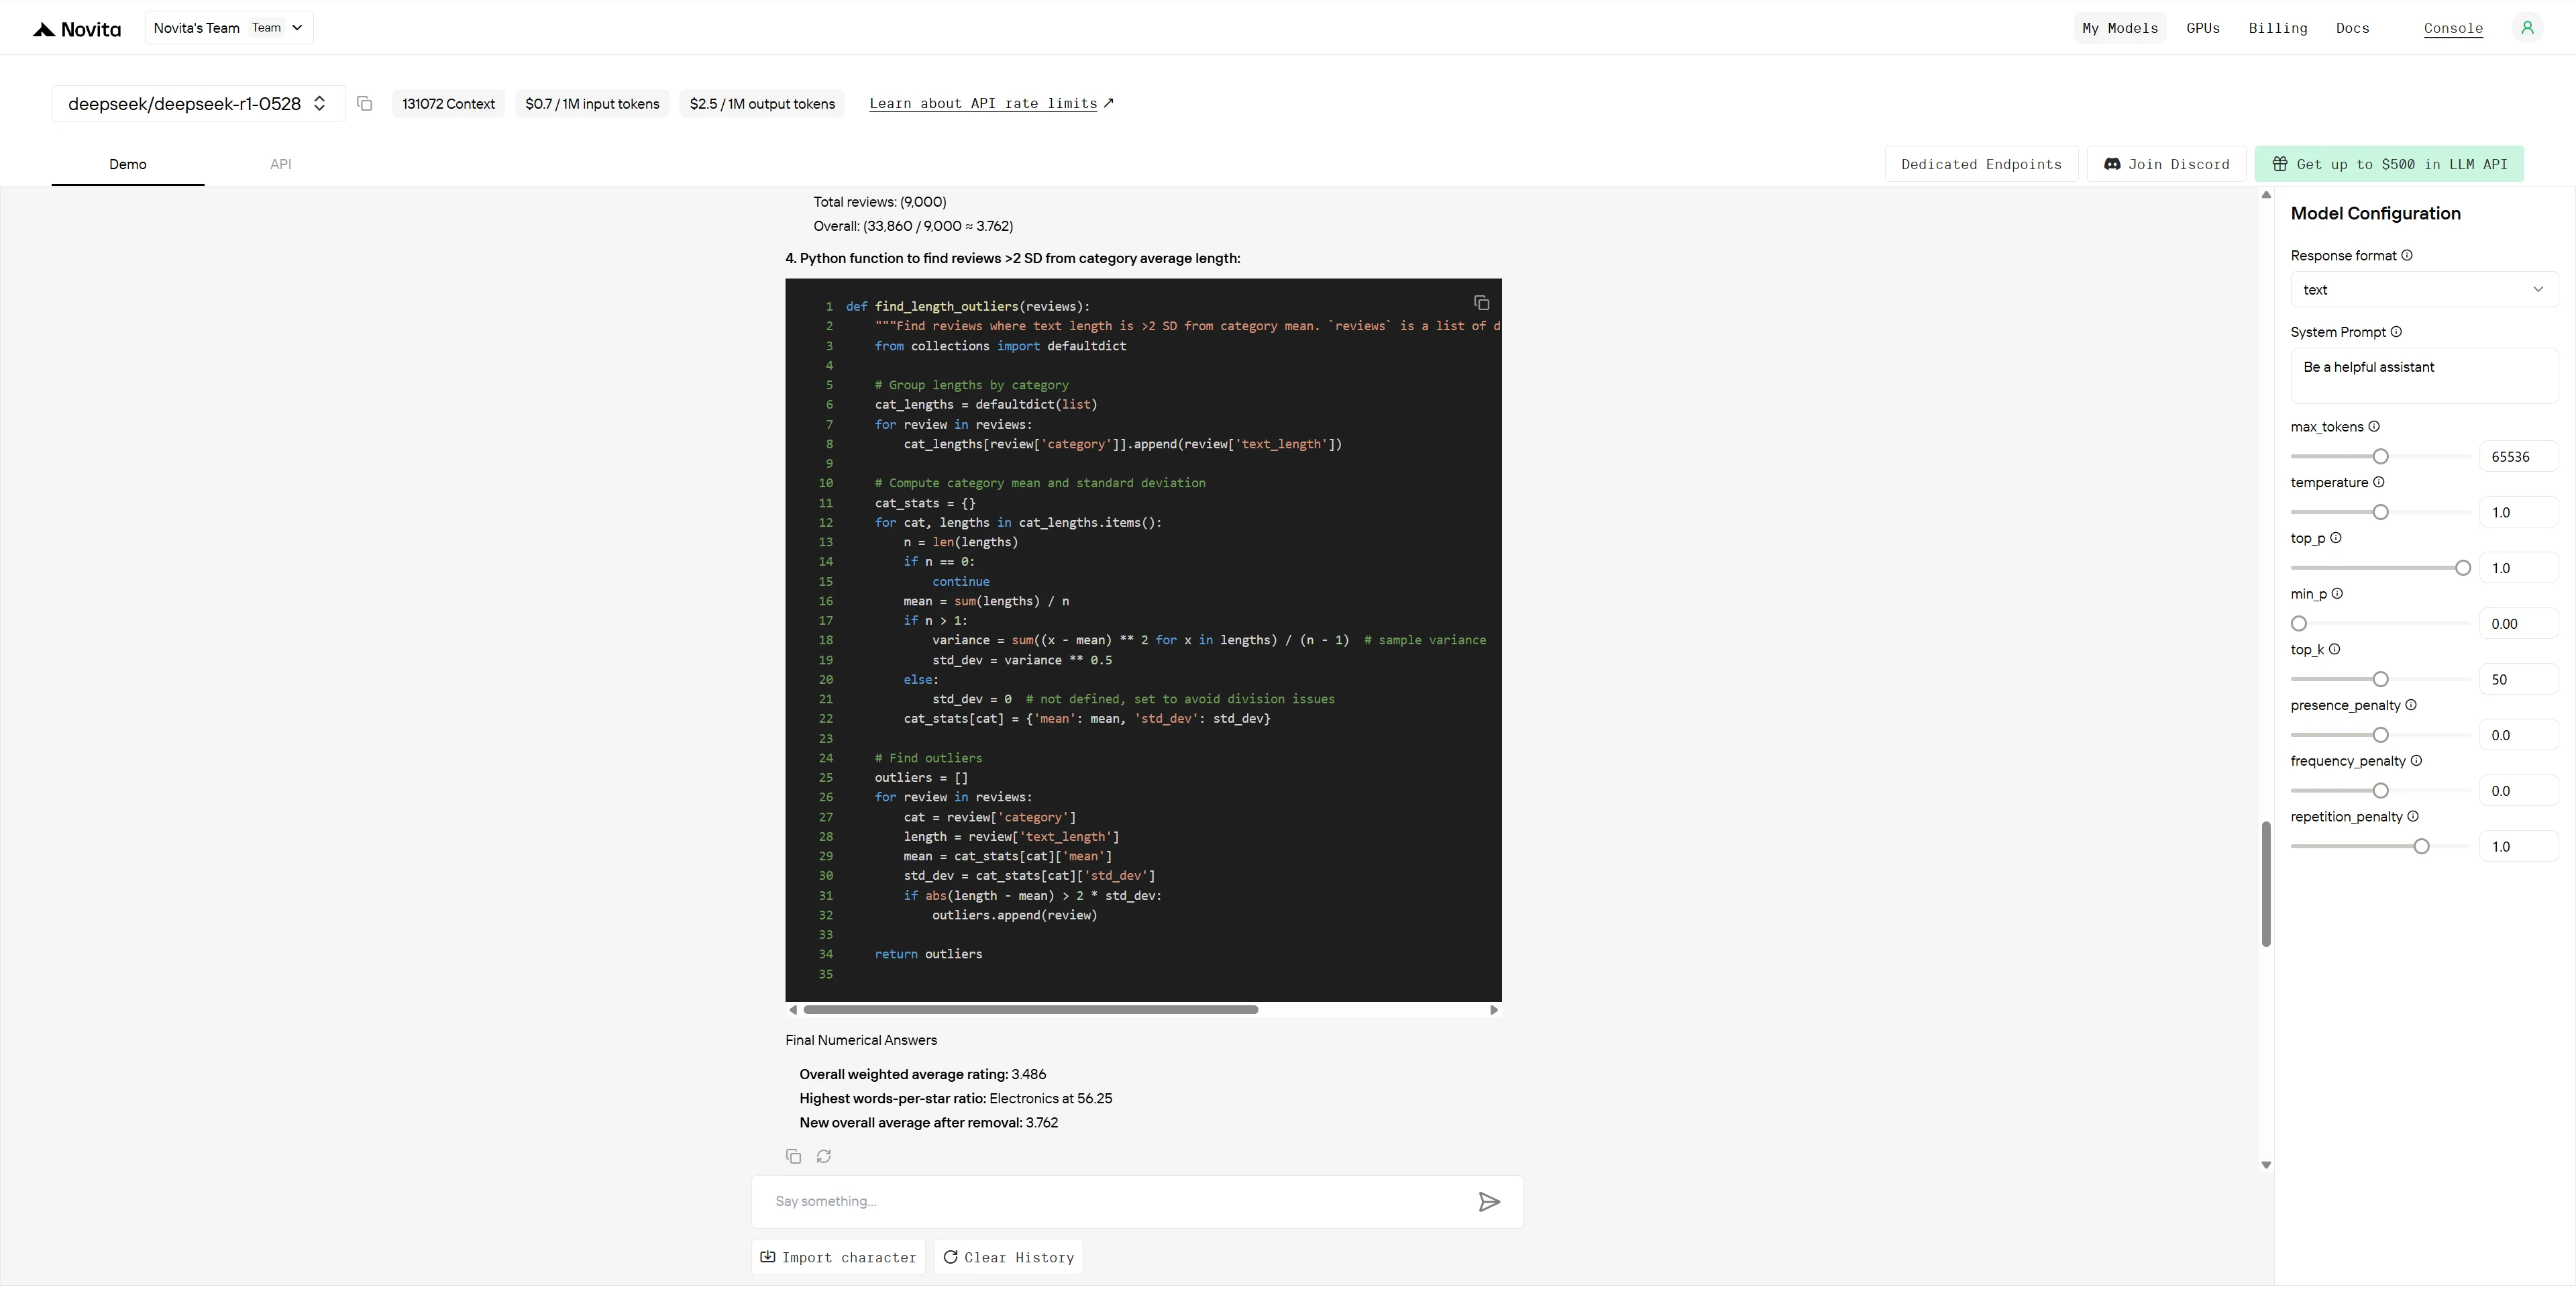Open the GPUs page
Screen dimensions: 2576x1314
pyautogui.click(x=2203, y=28)
